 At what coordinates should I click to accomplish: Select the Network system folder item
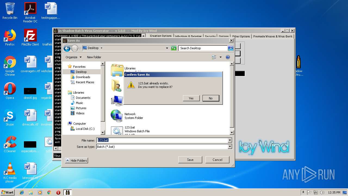[127, 116]
